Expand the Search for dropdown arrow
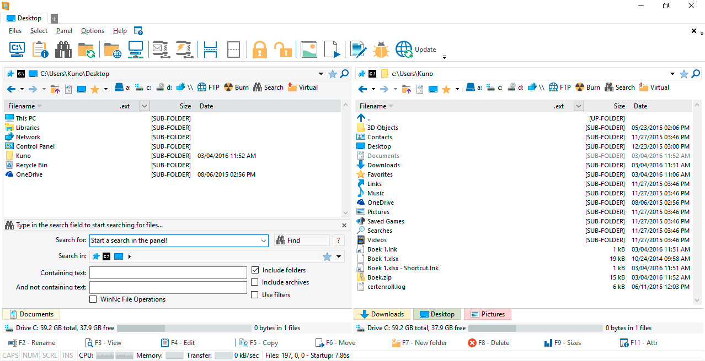Screen dimensions: 705x361 click(x=263, y=240)
